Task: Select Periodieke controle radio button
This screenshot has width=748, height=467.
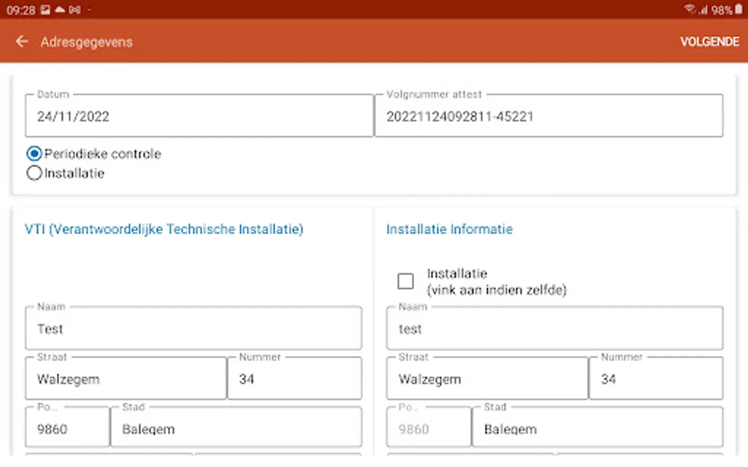Action: click(x=34, y=154)
